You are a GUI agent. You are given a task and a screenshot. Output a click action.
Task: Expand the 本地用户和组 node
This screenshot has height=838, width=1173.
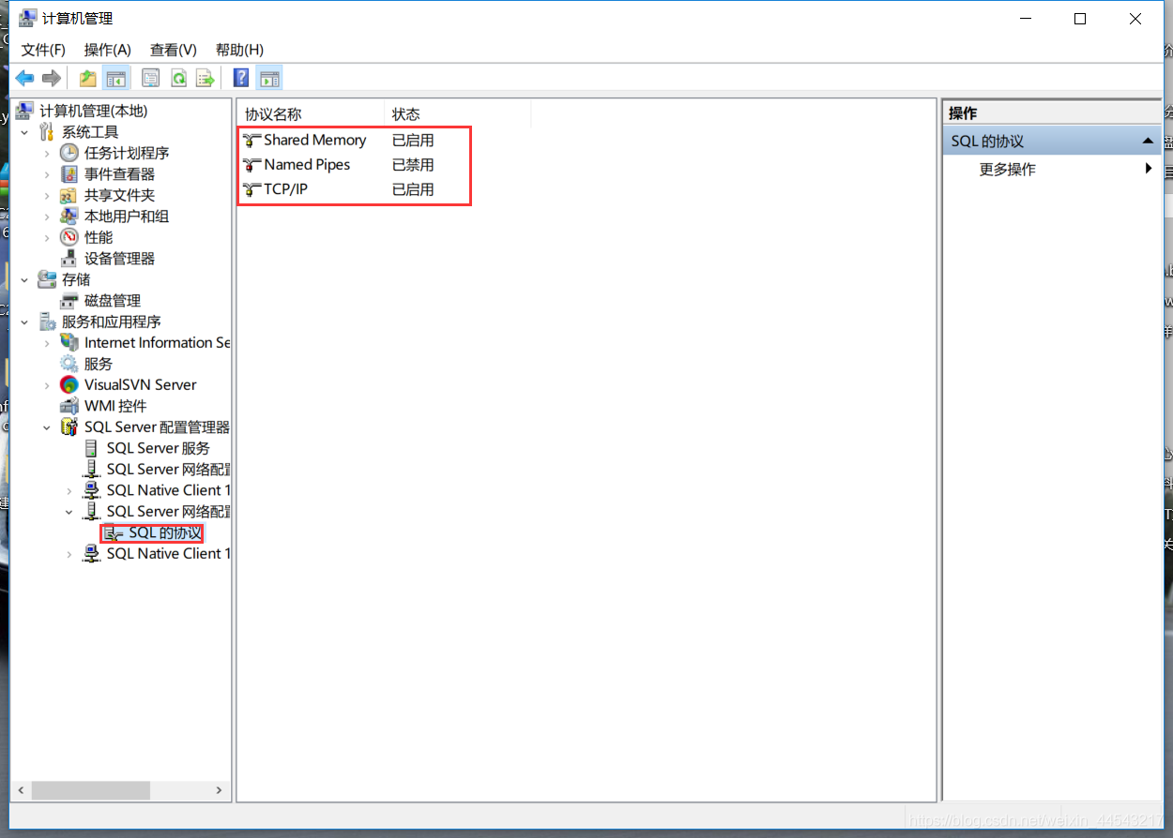(x=47, y=217)
